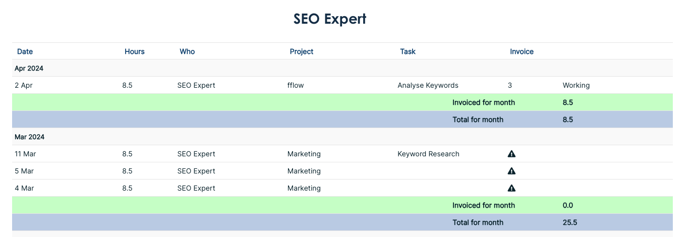Click the warning icon in the 4 Mar row
693x237 pixels.
(x=511, y=188)
